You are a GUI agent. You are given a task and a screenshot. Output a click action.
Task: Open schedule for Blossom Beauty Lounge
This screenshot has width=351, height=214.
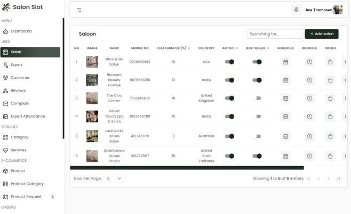pyautogui.click(x=285, y=80)
